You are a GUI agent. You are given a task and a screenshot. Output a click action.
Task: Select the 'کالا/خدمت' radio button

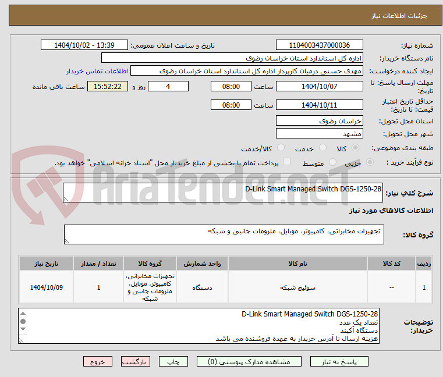[x=281, y=148]
